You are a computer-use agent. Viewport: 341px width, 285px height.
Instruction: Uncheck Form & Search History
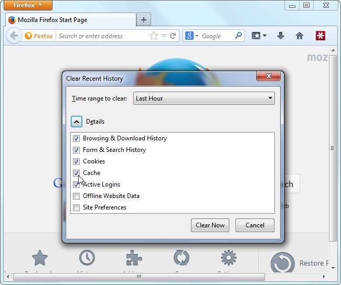pyautogui.click(x=76, y=150)
